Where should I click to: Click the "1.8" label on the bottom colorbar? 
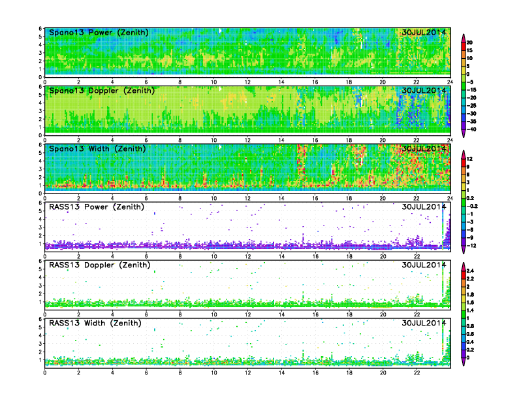pyautogui.click(x=471, y=294)
